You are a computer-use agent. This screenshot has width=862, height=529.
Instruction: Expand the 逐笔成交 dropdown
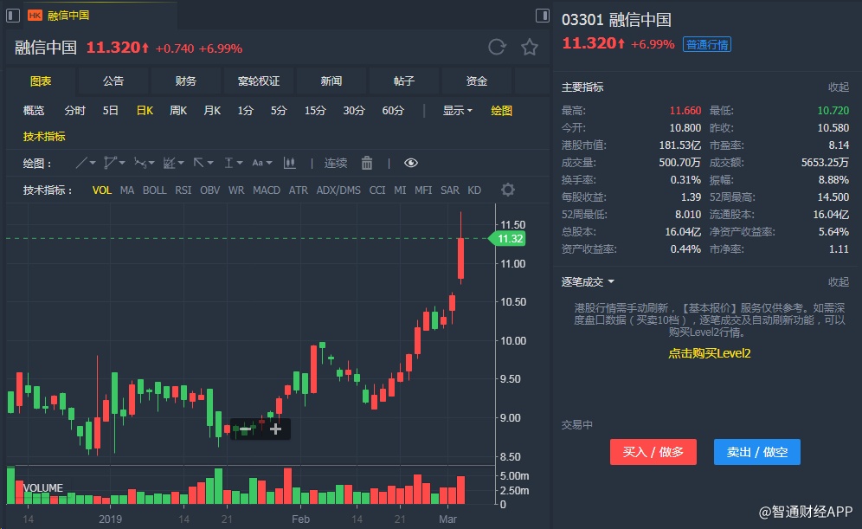[x=589, y=281]
